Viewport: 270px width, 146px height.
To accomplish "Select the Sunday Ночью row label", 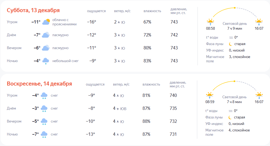I will [x=12, y=134].
